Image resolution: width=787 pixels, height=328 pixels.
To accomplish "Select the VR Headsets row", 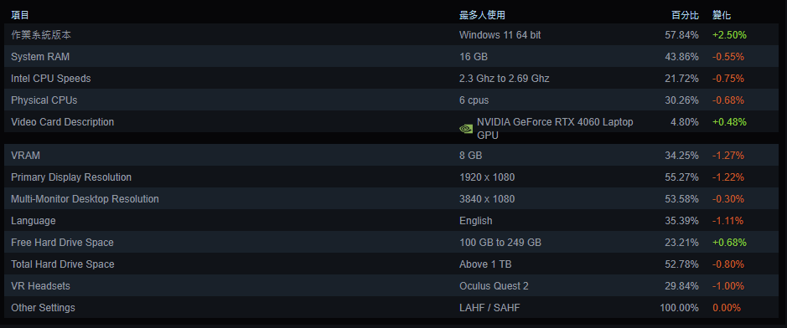I will [391, 285].
